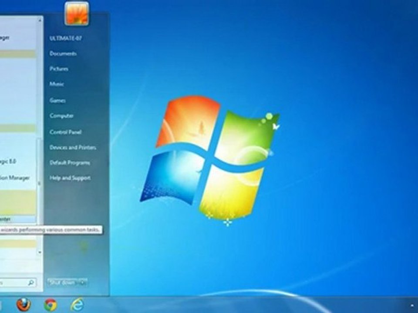Open Music from the Start menu

tap(57, 84)
